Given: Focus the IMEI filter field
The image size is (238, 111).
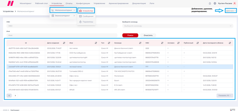Looking at the screenshot, I should (62, 26).
